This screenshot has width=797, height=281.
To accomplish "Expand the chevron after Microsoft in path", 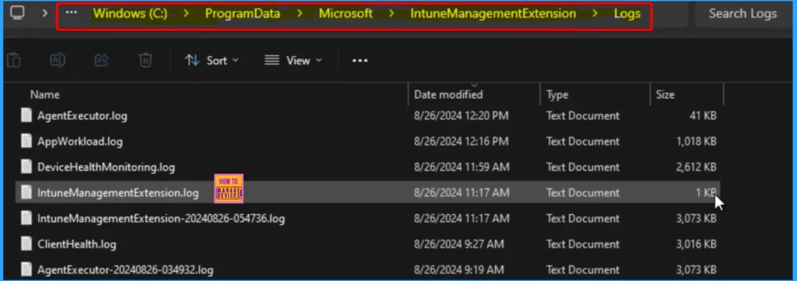I will pyautogui.click(x=391, y=14).
